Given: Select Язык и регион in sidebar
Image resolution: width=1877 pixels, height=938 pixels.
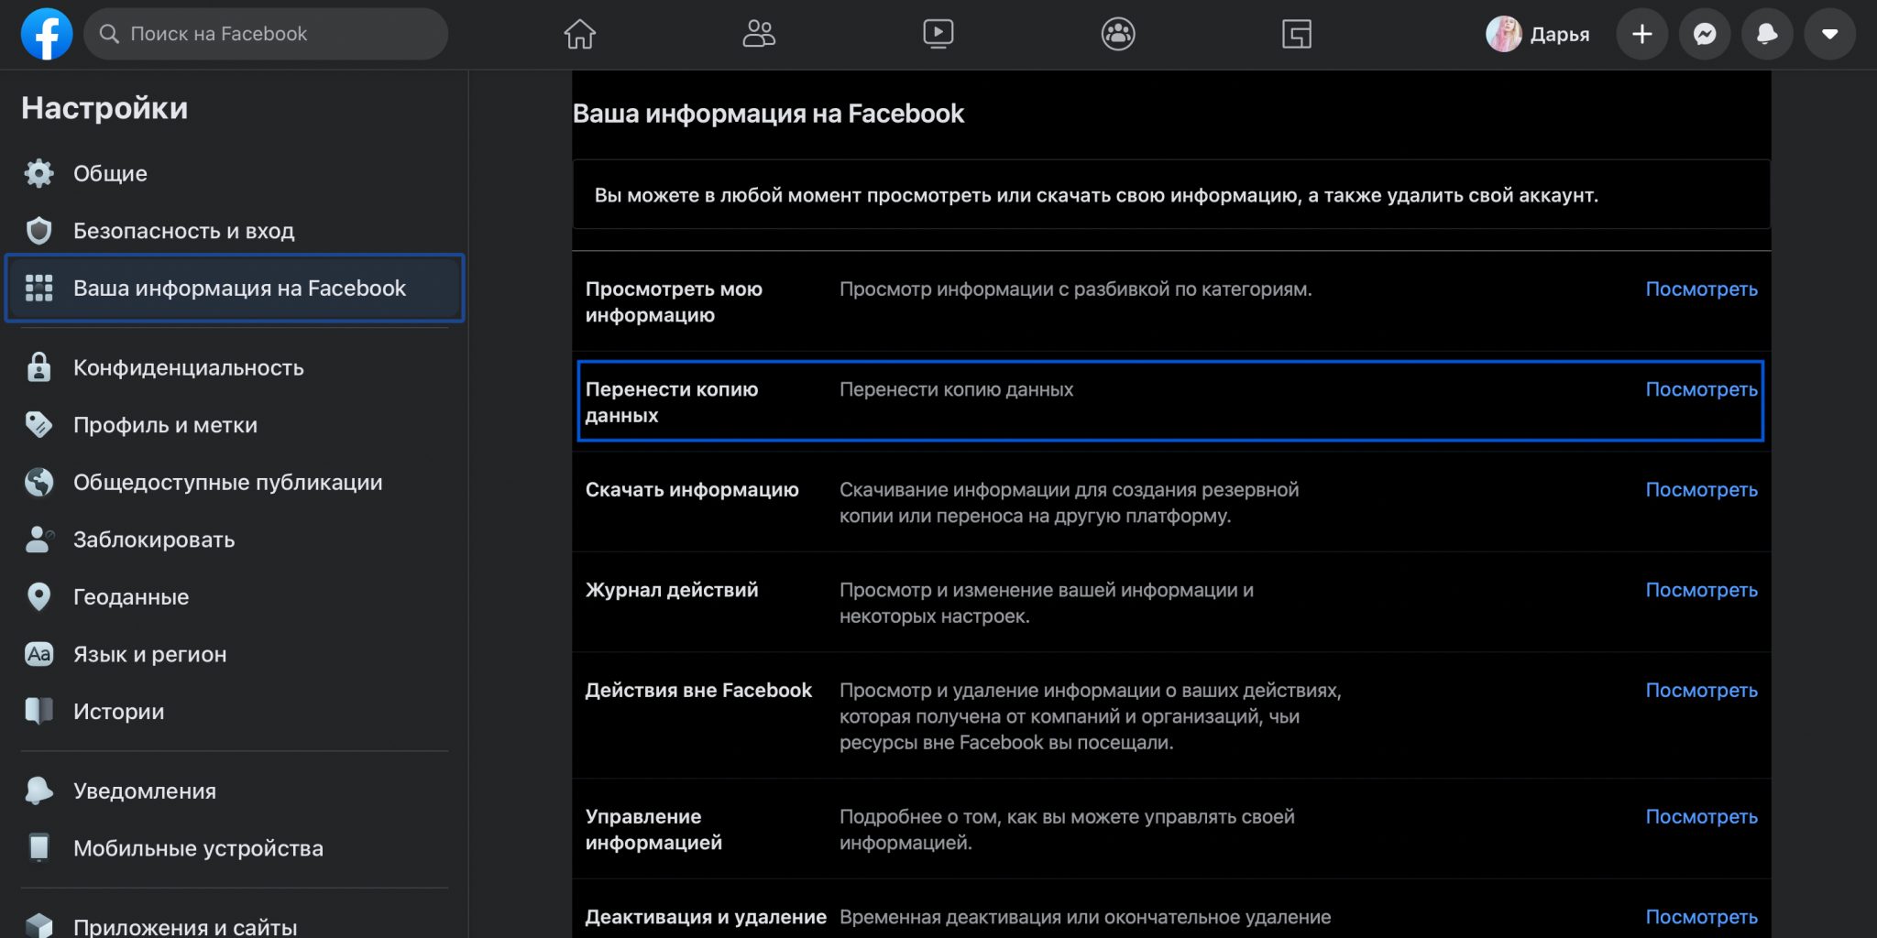Looking at the screenshot, I should (x=149, y=654).
